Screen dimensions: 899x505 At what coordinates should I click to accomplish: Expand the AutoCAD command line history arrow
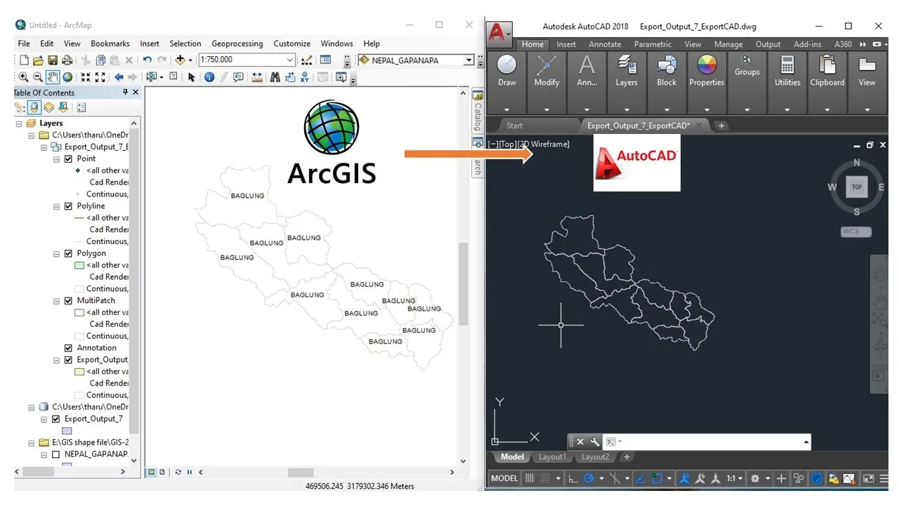(x=806, y=442)
